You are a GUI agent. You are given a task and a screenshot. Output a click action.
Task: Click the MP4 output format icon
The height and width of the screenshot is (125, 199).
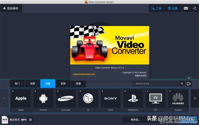pos(5,120)
